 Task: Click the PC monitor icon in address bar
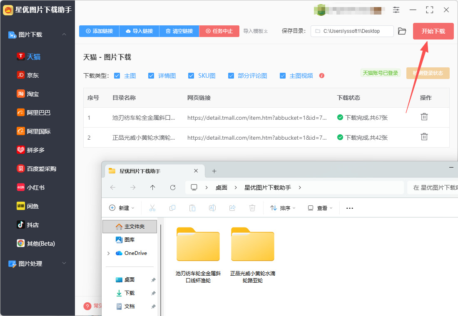coord(194,188)
